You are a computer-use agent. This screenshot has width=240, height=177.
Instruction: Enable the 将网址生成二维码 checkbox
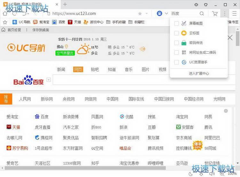point(176,52)
